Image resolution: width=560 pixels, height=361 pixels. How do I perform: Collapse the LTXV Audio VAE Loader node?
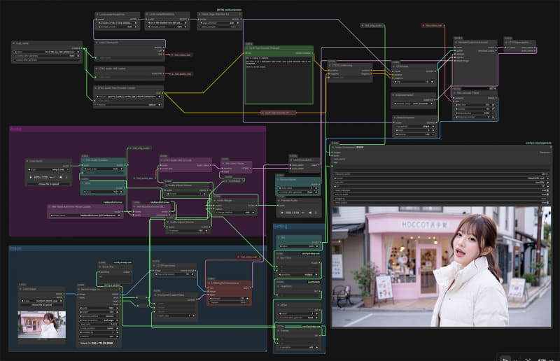(x=97, y=68)
